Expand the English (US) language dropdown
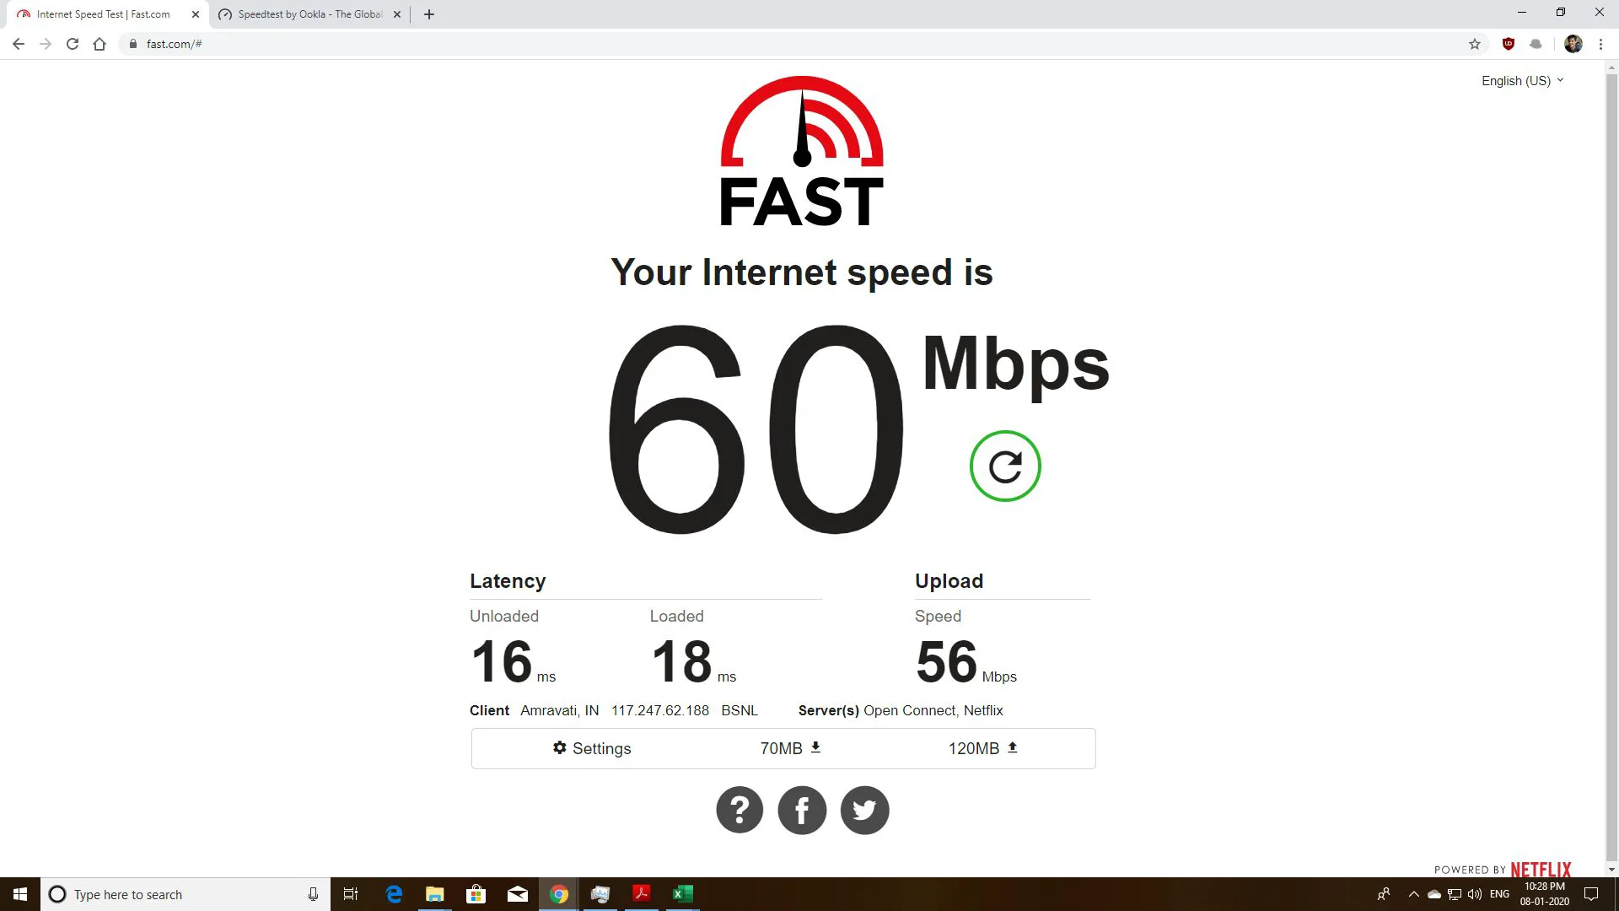The image size is (1619, 911). coord(1523,81)
